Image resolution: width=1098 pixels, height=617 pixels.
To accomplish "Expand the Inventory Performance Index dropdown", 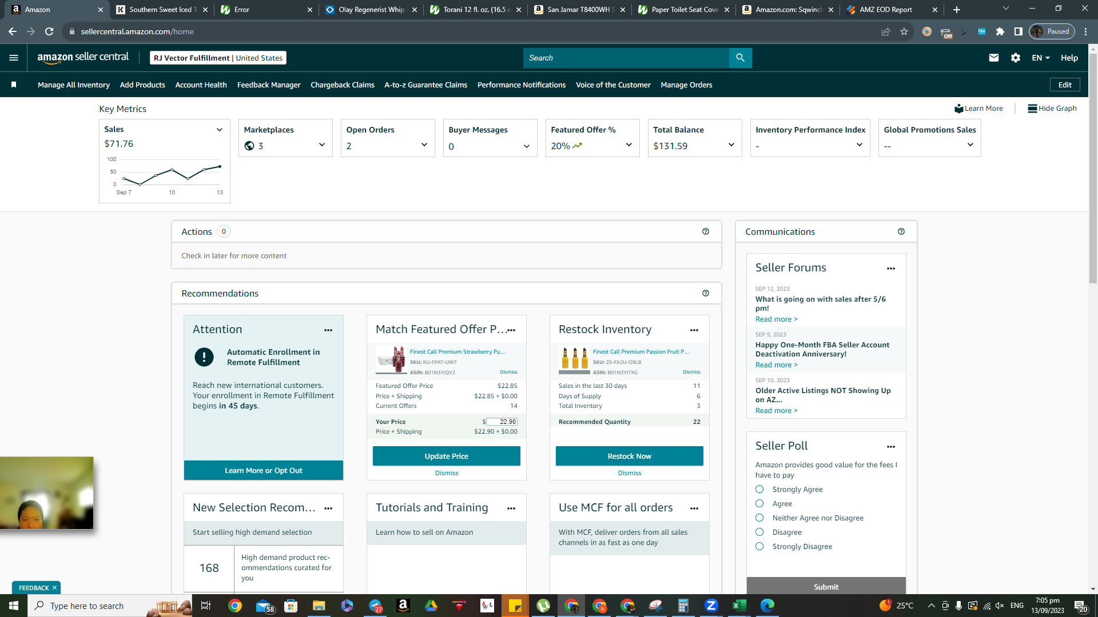I will point(860,145).
